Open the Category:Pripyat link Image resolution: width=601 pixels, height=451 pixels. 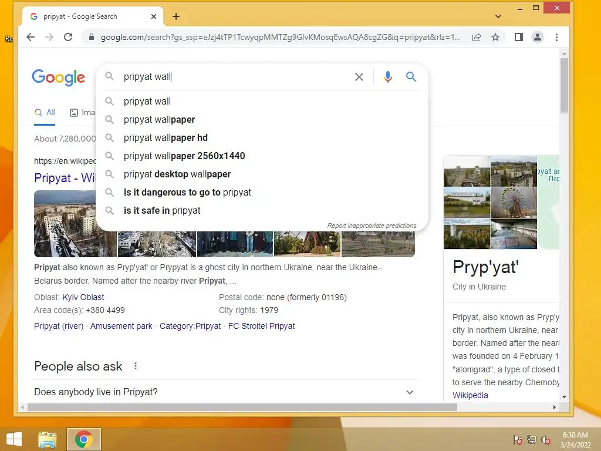(190, 326)
